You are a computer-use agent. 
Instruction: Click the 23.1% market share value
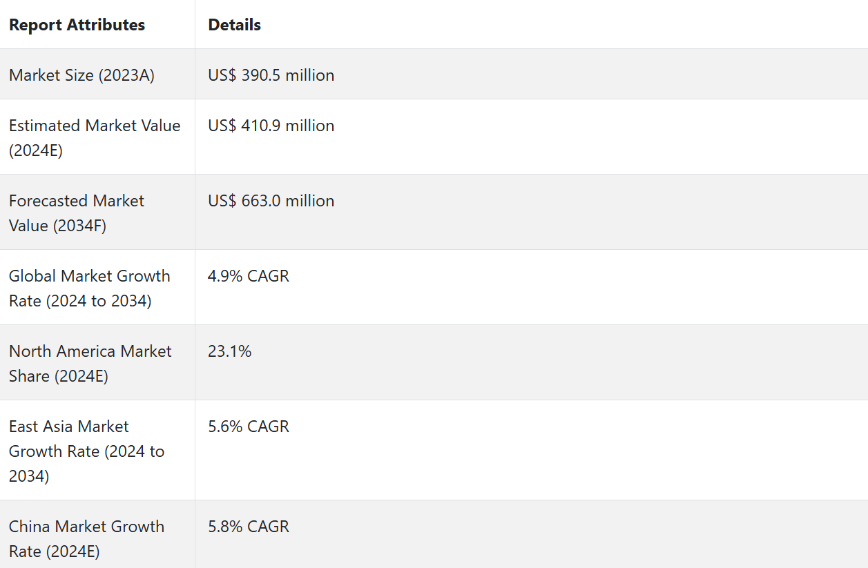[x=229, y=351]
